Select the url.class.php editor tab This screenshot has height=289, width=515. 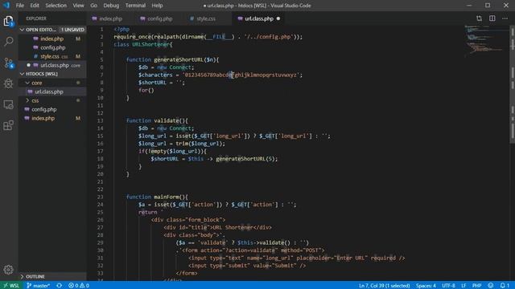tap(259, 18)
